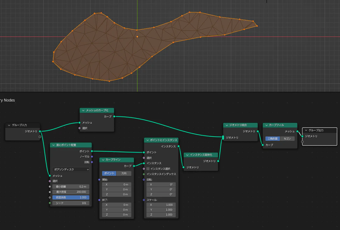This screenshot has width=340, height=230.
Task: Click the メッシュ output socket on カーブフィル node
Action: coord(297,132)
